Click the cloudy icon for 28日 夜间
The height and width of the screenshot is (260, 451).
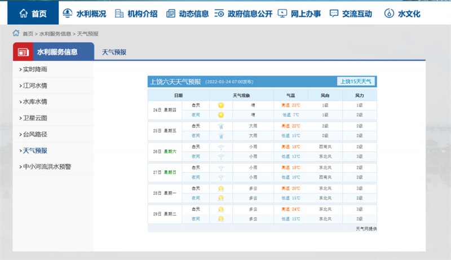(221, 198)
